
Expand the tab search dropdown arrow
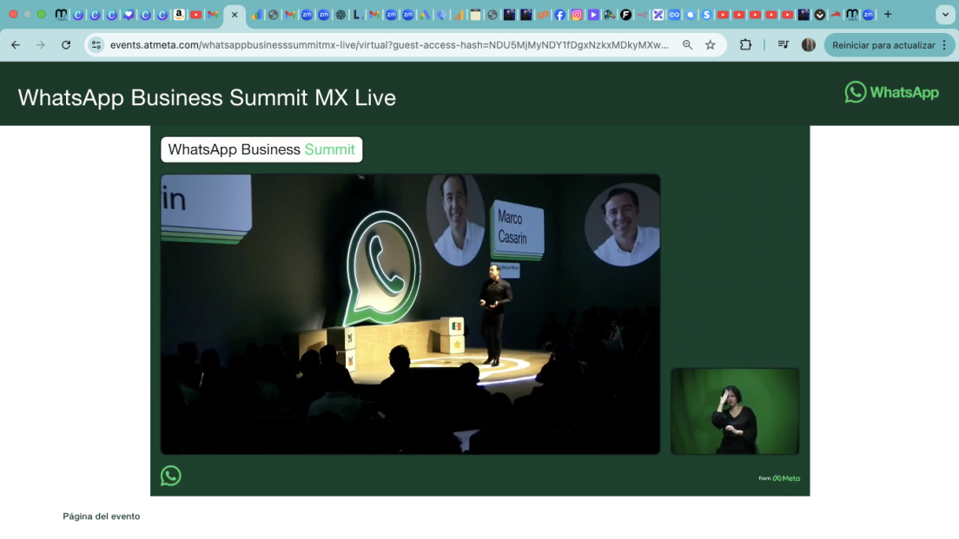pos(945,15)
